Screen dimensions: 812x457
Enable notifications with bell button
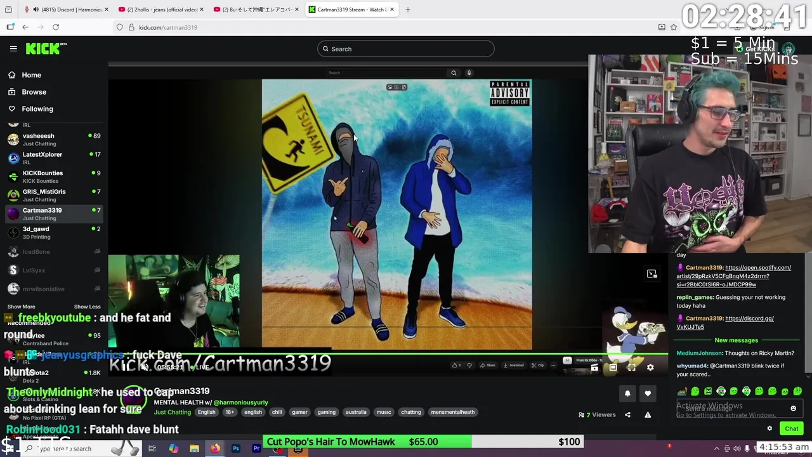click(x=627, y=394)
